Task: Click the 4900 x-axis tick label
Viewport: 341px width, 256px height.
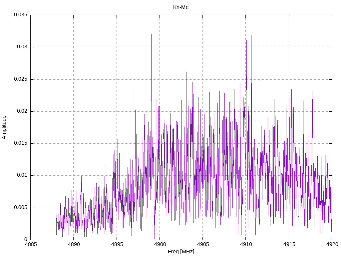Action: [160, 244]
